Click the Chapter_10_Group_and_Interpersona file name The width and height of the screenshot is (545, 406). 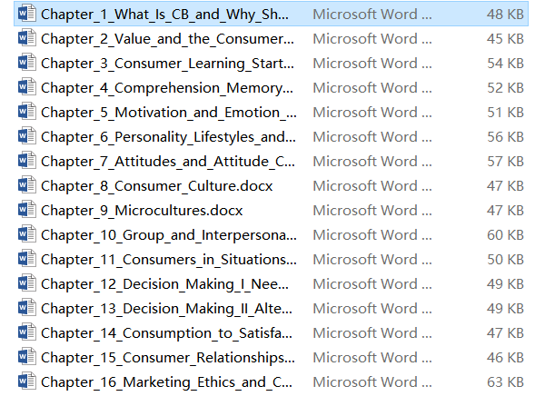click(x=169, y=235)
